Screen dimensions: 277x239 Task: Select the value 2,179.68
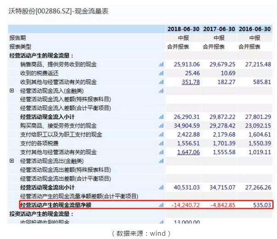coord(224,135)
